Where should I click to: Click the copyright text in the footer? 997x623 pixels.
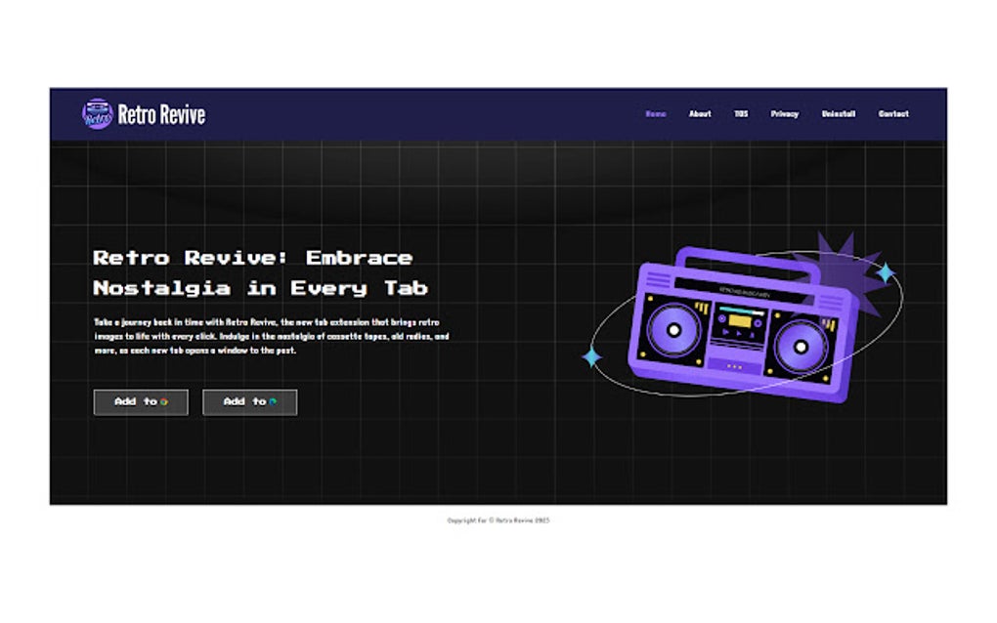coord(498,520)
